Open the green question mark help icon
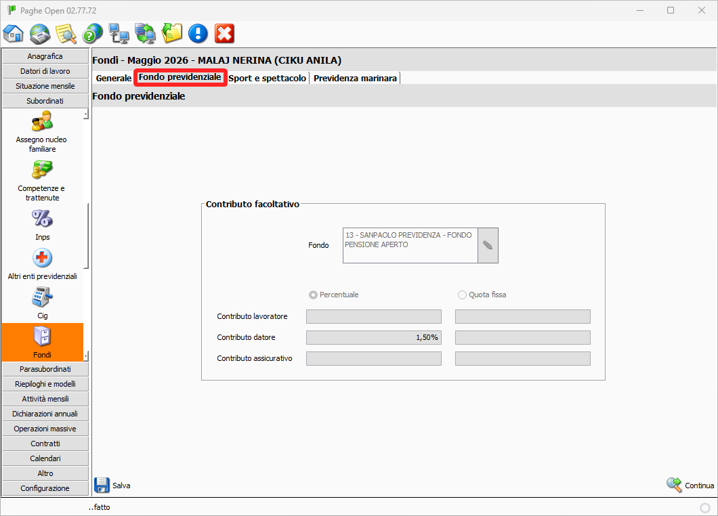Image resolution: width=718 pixels, height=516 pixels. tap(93, 33)
